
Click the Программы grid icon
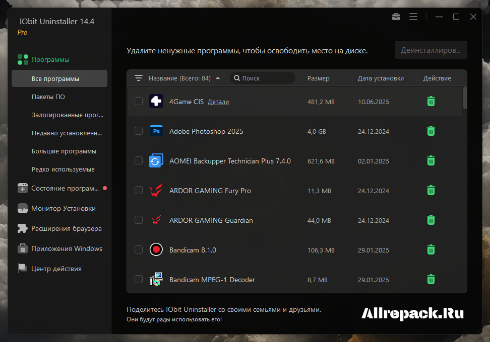point(23,59)
